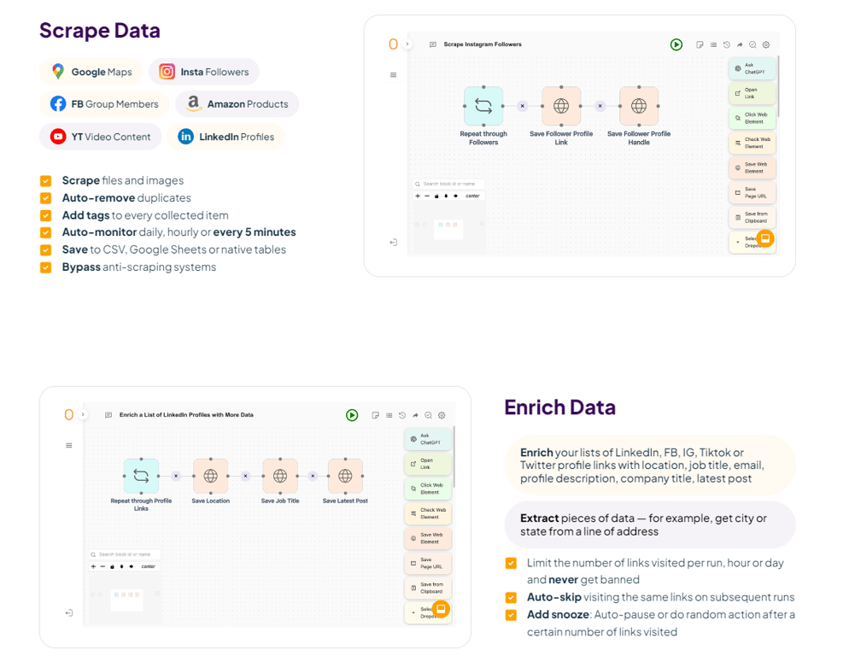Run the Scrape Instagram Followers workflow

pyautogui.click(x=676, y=44)
